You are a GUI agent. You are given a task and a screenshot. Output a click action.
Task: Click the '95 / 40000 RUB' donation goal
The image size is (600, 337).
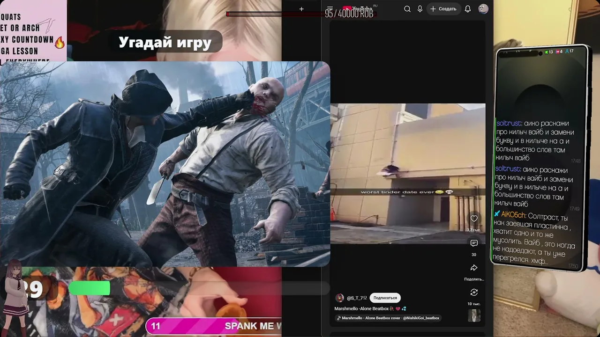[x=349, y=14]
